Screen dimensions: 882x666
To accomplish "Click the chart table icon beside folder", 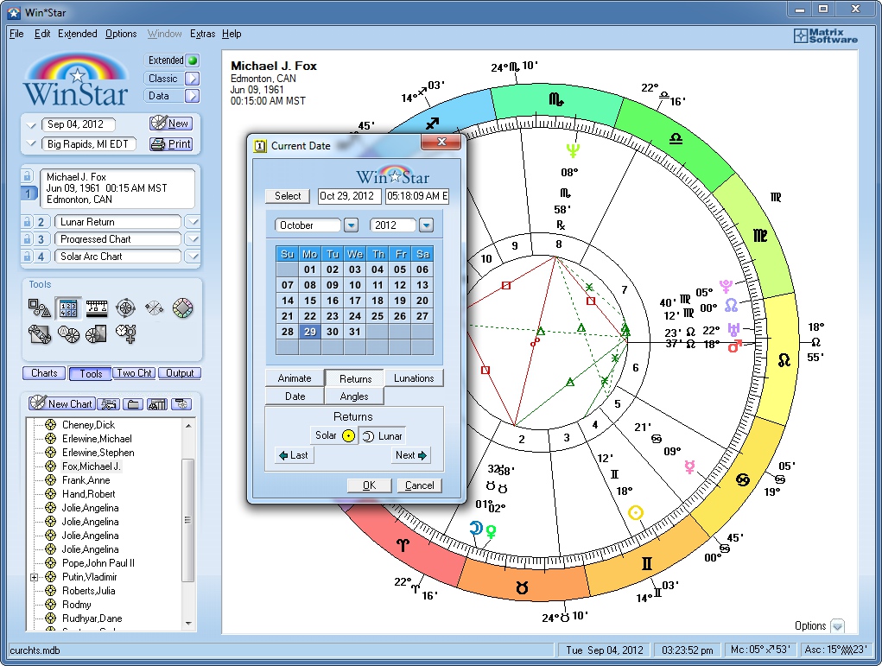I will (157, 404).
